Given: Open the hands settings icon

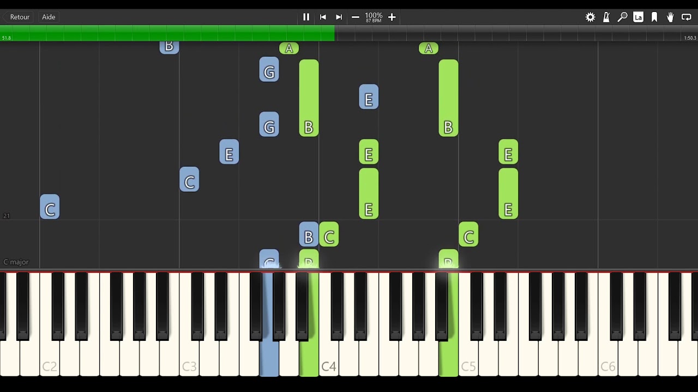Looking at the screenshot, I should [670, 17].
